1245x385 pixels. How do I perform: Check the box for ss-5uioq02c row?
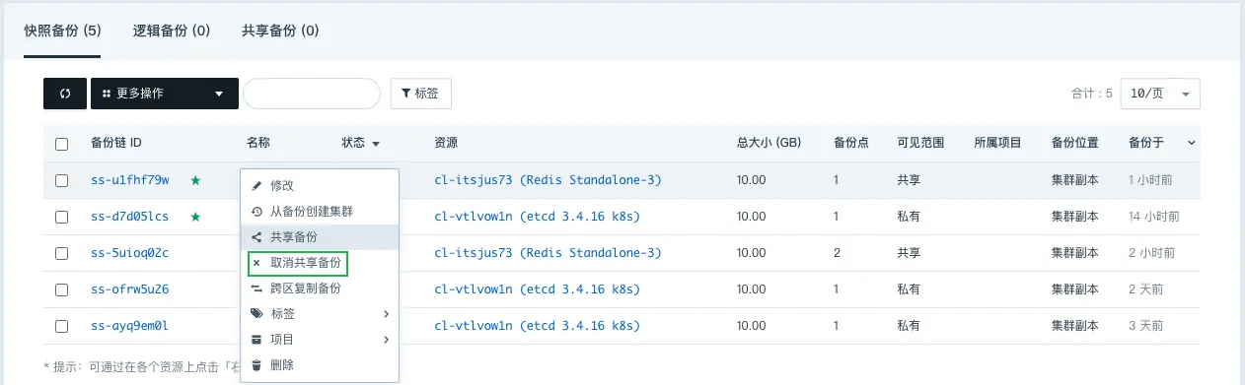(62, 253)
